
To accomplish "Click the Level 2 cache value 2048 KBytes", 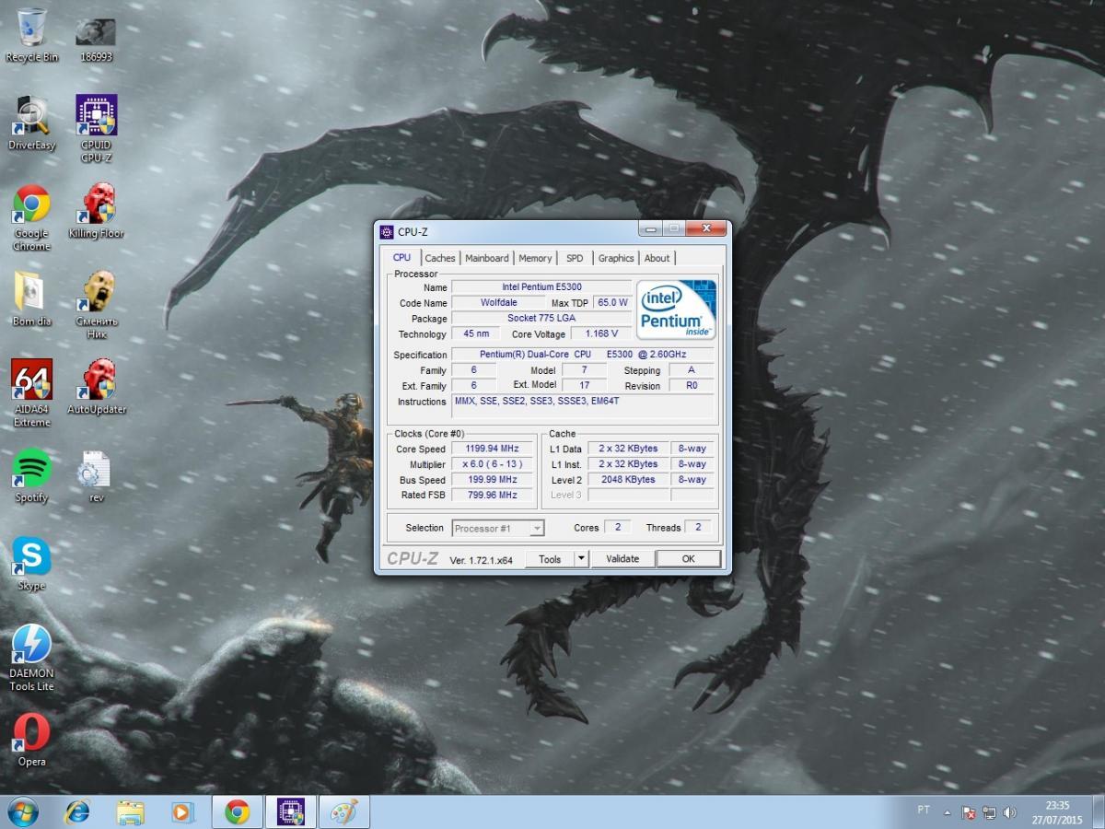I will pos(628,480).
